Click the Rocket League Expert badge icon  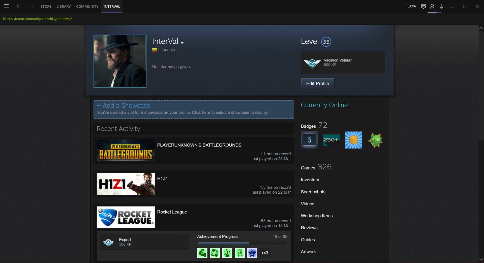tap(108, 242)
